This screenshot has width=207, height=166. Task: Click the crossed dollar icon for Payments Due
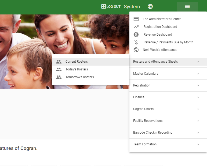click(x=136, y=42)
